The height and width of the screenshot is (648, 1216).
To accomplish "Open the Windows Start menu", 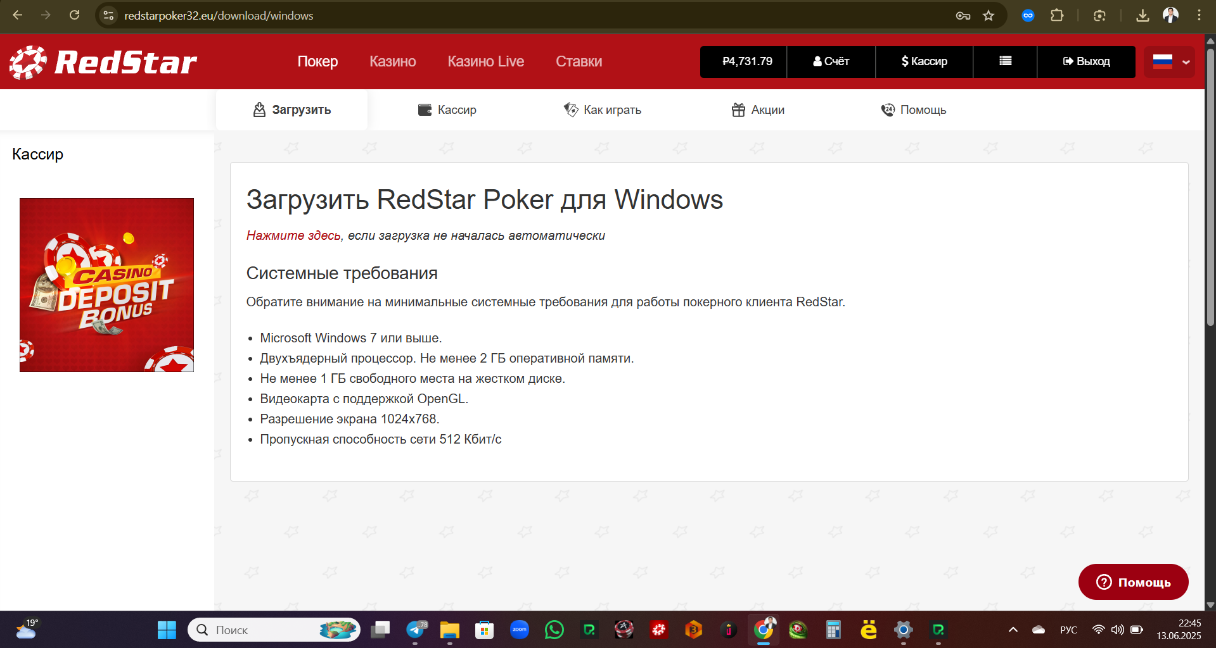I will click(x=167, y=630).
